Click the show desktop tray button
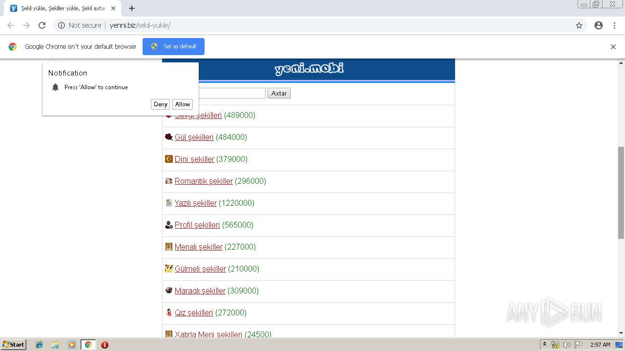 point(620,345)
